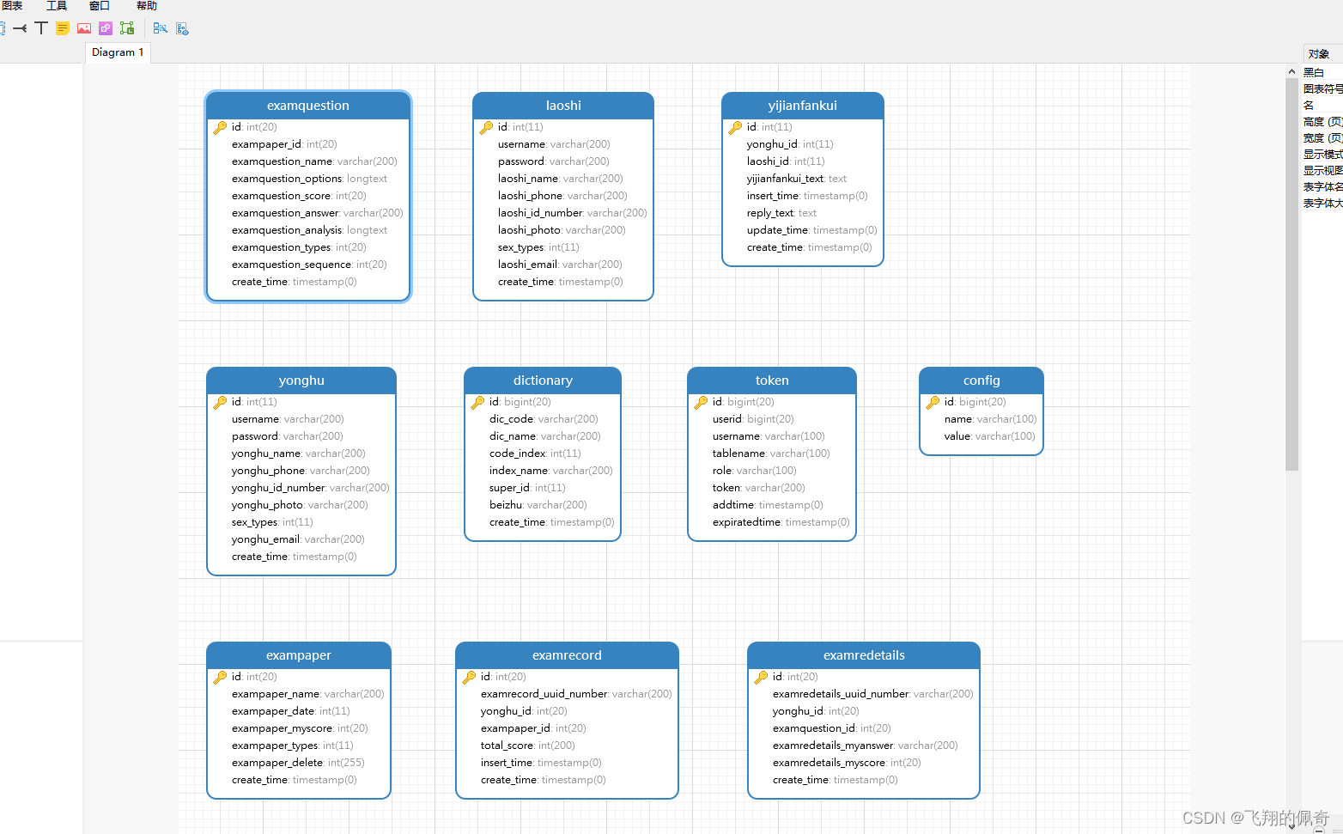Select the config table header
1343x834 pixels.
click(981, 380)
